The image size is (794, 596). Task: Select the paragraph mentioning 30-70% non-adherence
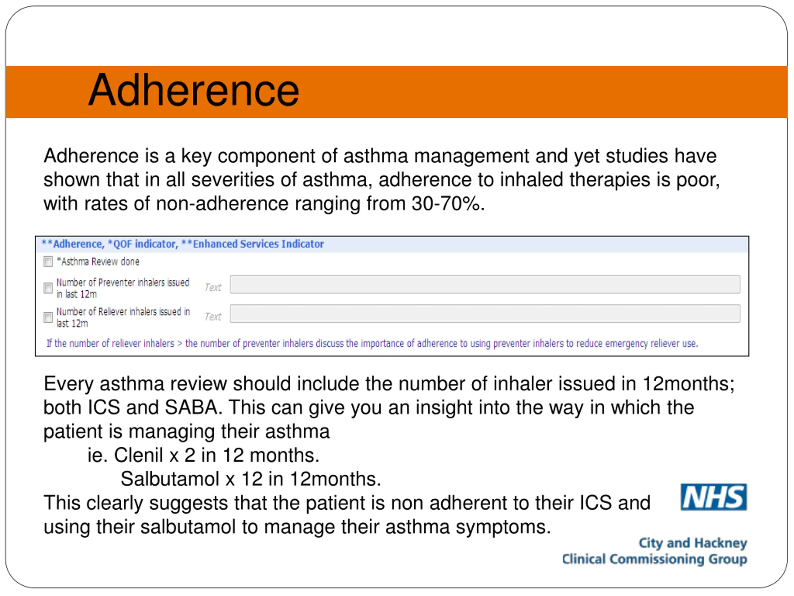pos(381,180)
